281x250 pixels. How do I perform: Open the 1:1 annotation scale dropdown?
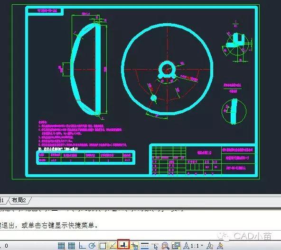coord(197,246)
